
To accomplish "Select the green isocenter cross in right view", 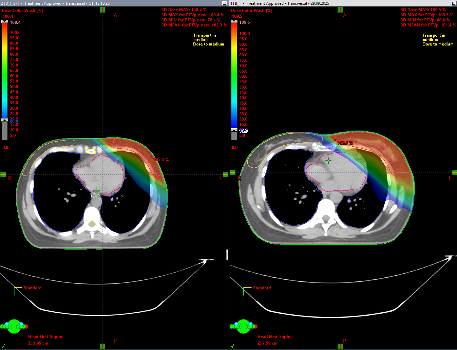I will [328, 161].
